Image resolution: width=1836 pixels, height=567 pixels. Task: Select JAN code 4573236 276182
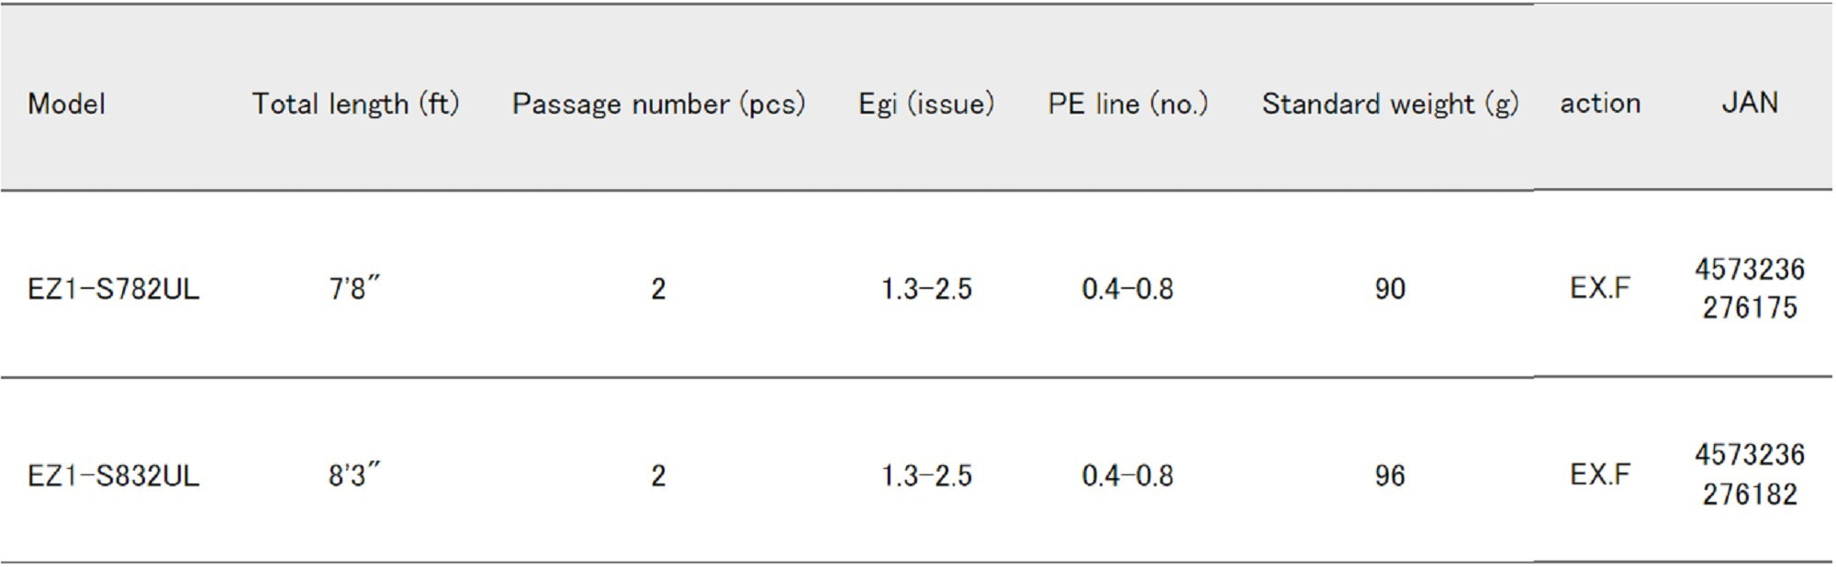pyautogui.click(x=1749, y=474)
